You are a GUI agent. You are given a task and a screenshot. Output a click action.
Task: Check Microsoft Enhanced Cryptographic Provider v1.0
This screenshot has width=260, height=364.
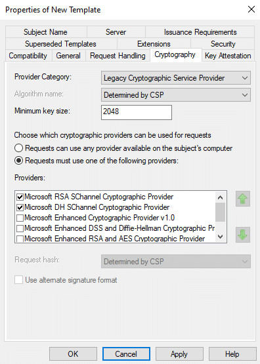(x=20, y=218)
